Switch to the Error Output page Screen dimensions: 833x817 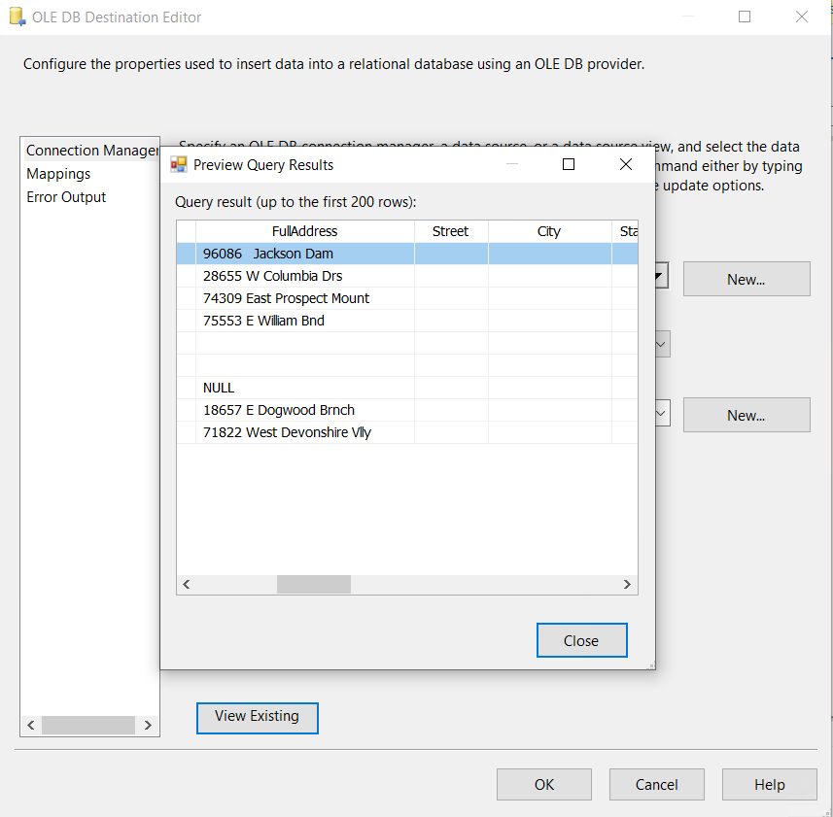click(66, 197)
